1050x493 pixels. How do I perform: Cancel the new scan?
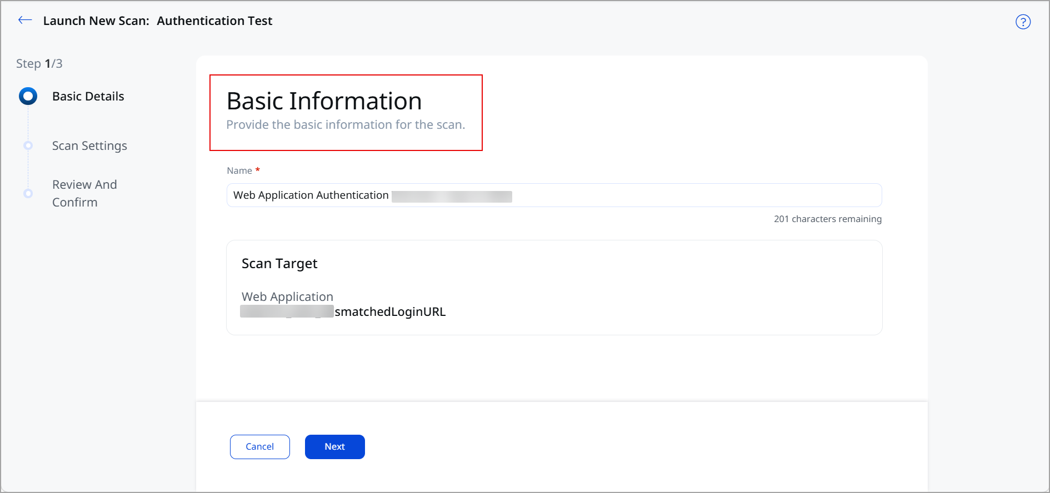(x=259, y=447)
